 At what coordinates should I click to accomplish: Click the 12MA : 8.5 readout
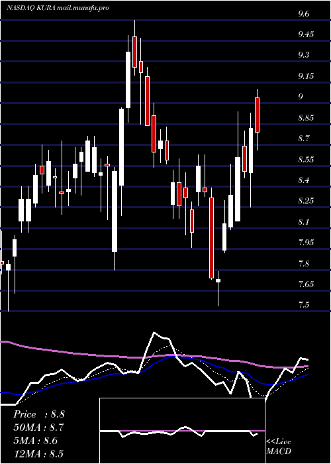coord(38,454)
